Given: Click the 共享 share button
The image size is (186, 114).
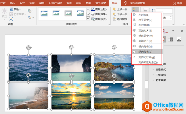Looking at the screenshot, I should click(177, 3).
